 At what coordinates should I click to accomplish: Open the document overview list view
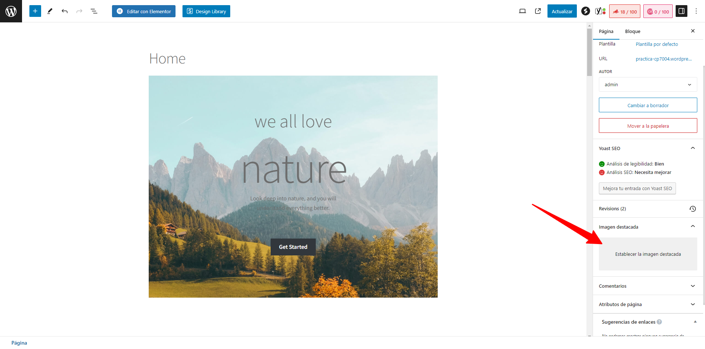pyautogui.click(x=94, y=11)
